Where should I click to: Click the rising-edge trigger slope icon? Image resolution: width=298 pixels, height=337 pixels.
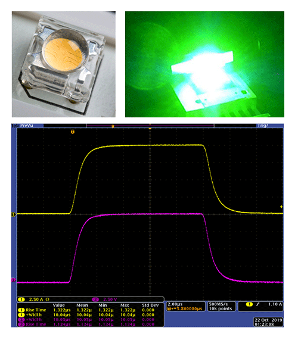258,304
